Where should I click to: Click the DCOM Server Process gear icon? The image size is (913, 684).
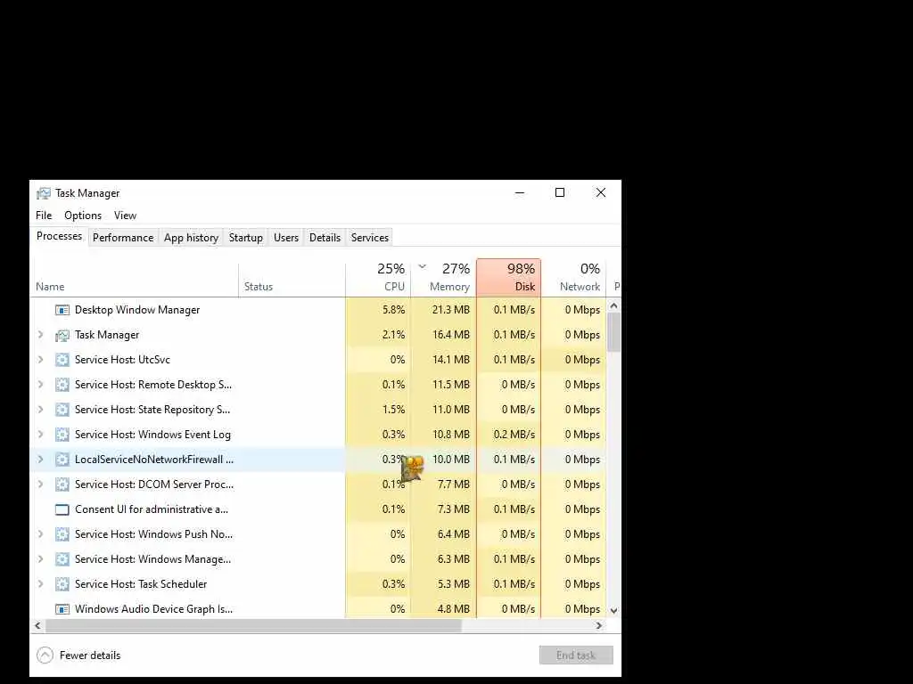(x=62, y=484)
